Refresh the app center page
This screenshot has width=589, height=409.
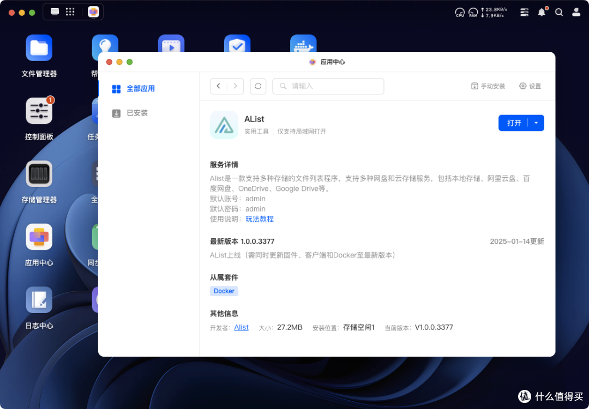258,86
